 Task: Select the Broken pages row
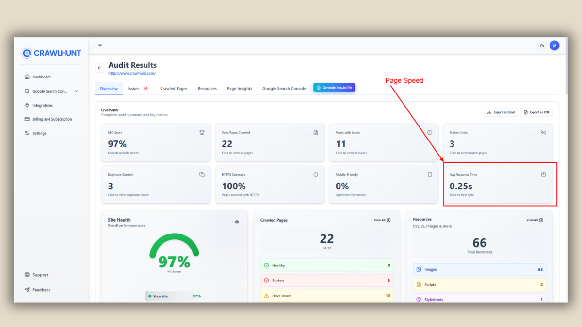(x=327, y=280)
